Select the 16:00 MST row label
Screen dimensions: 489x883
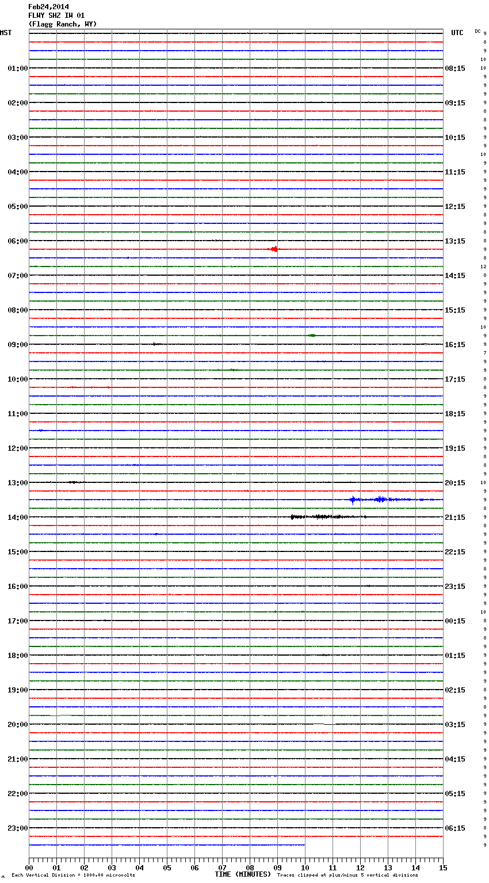pos(17,587)
